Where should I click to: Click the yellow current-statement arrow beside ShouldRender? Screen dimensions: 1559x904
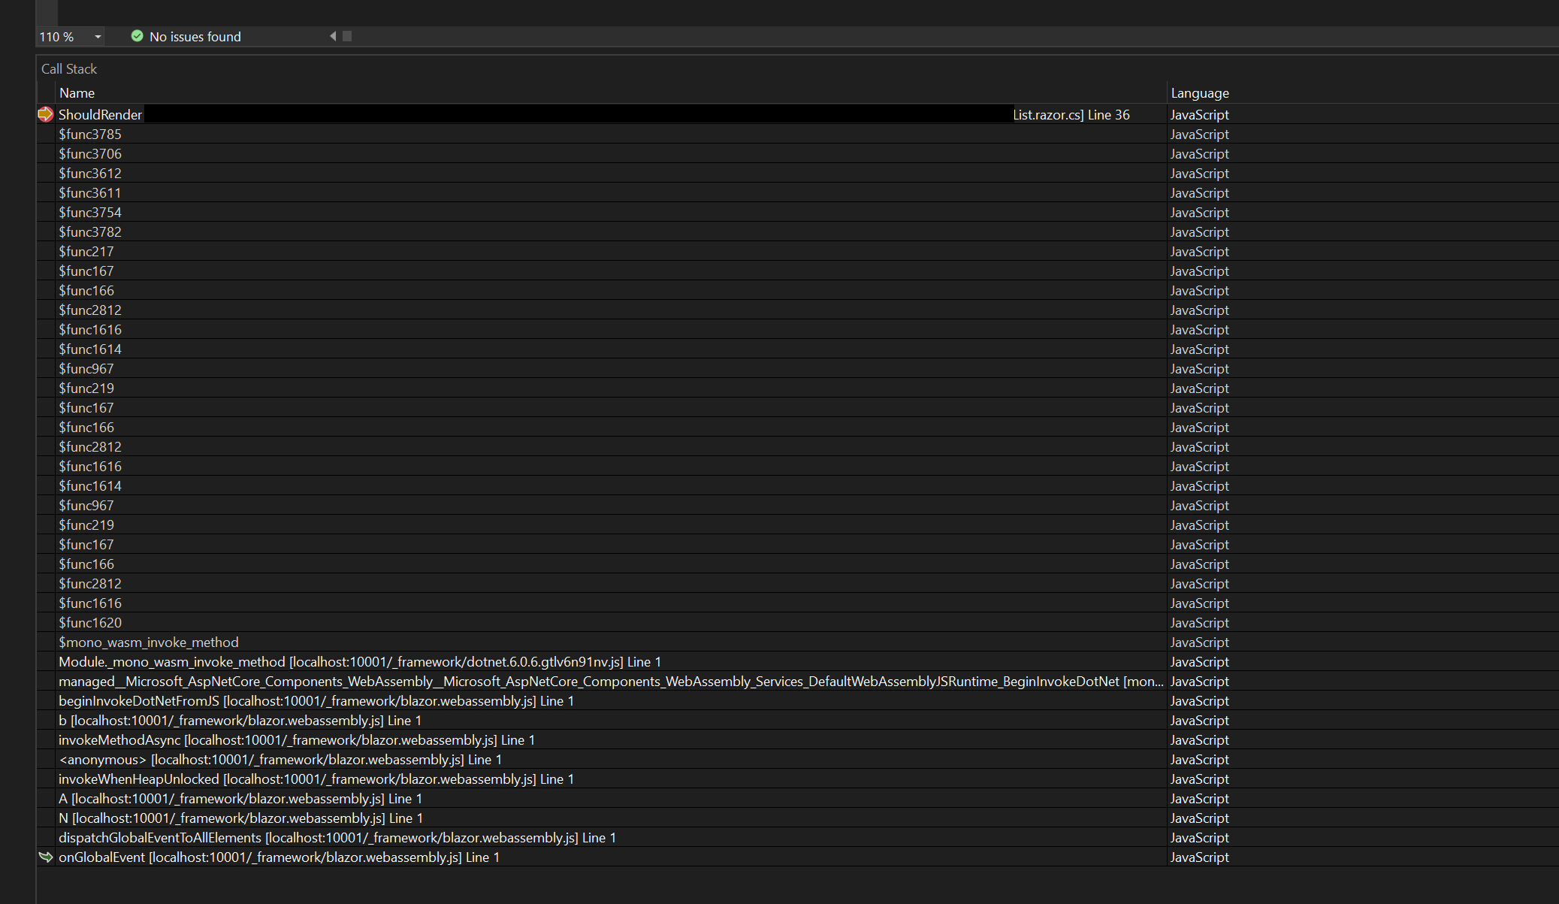(45, 114)
